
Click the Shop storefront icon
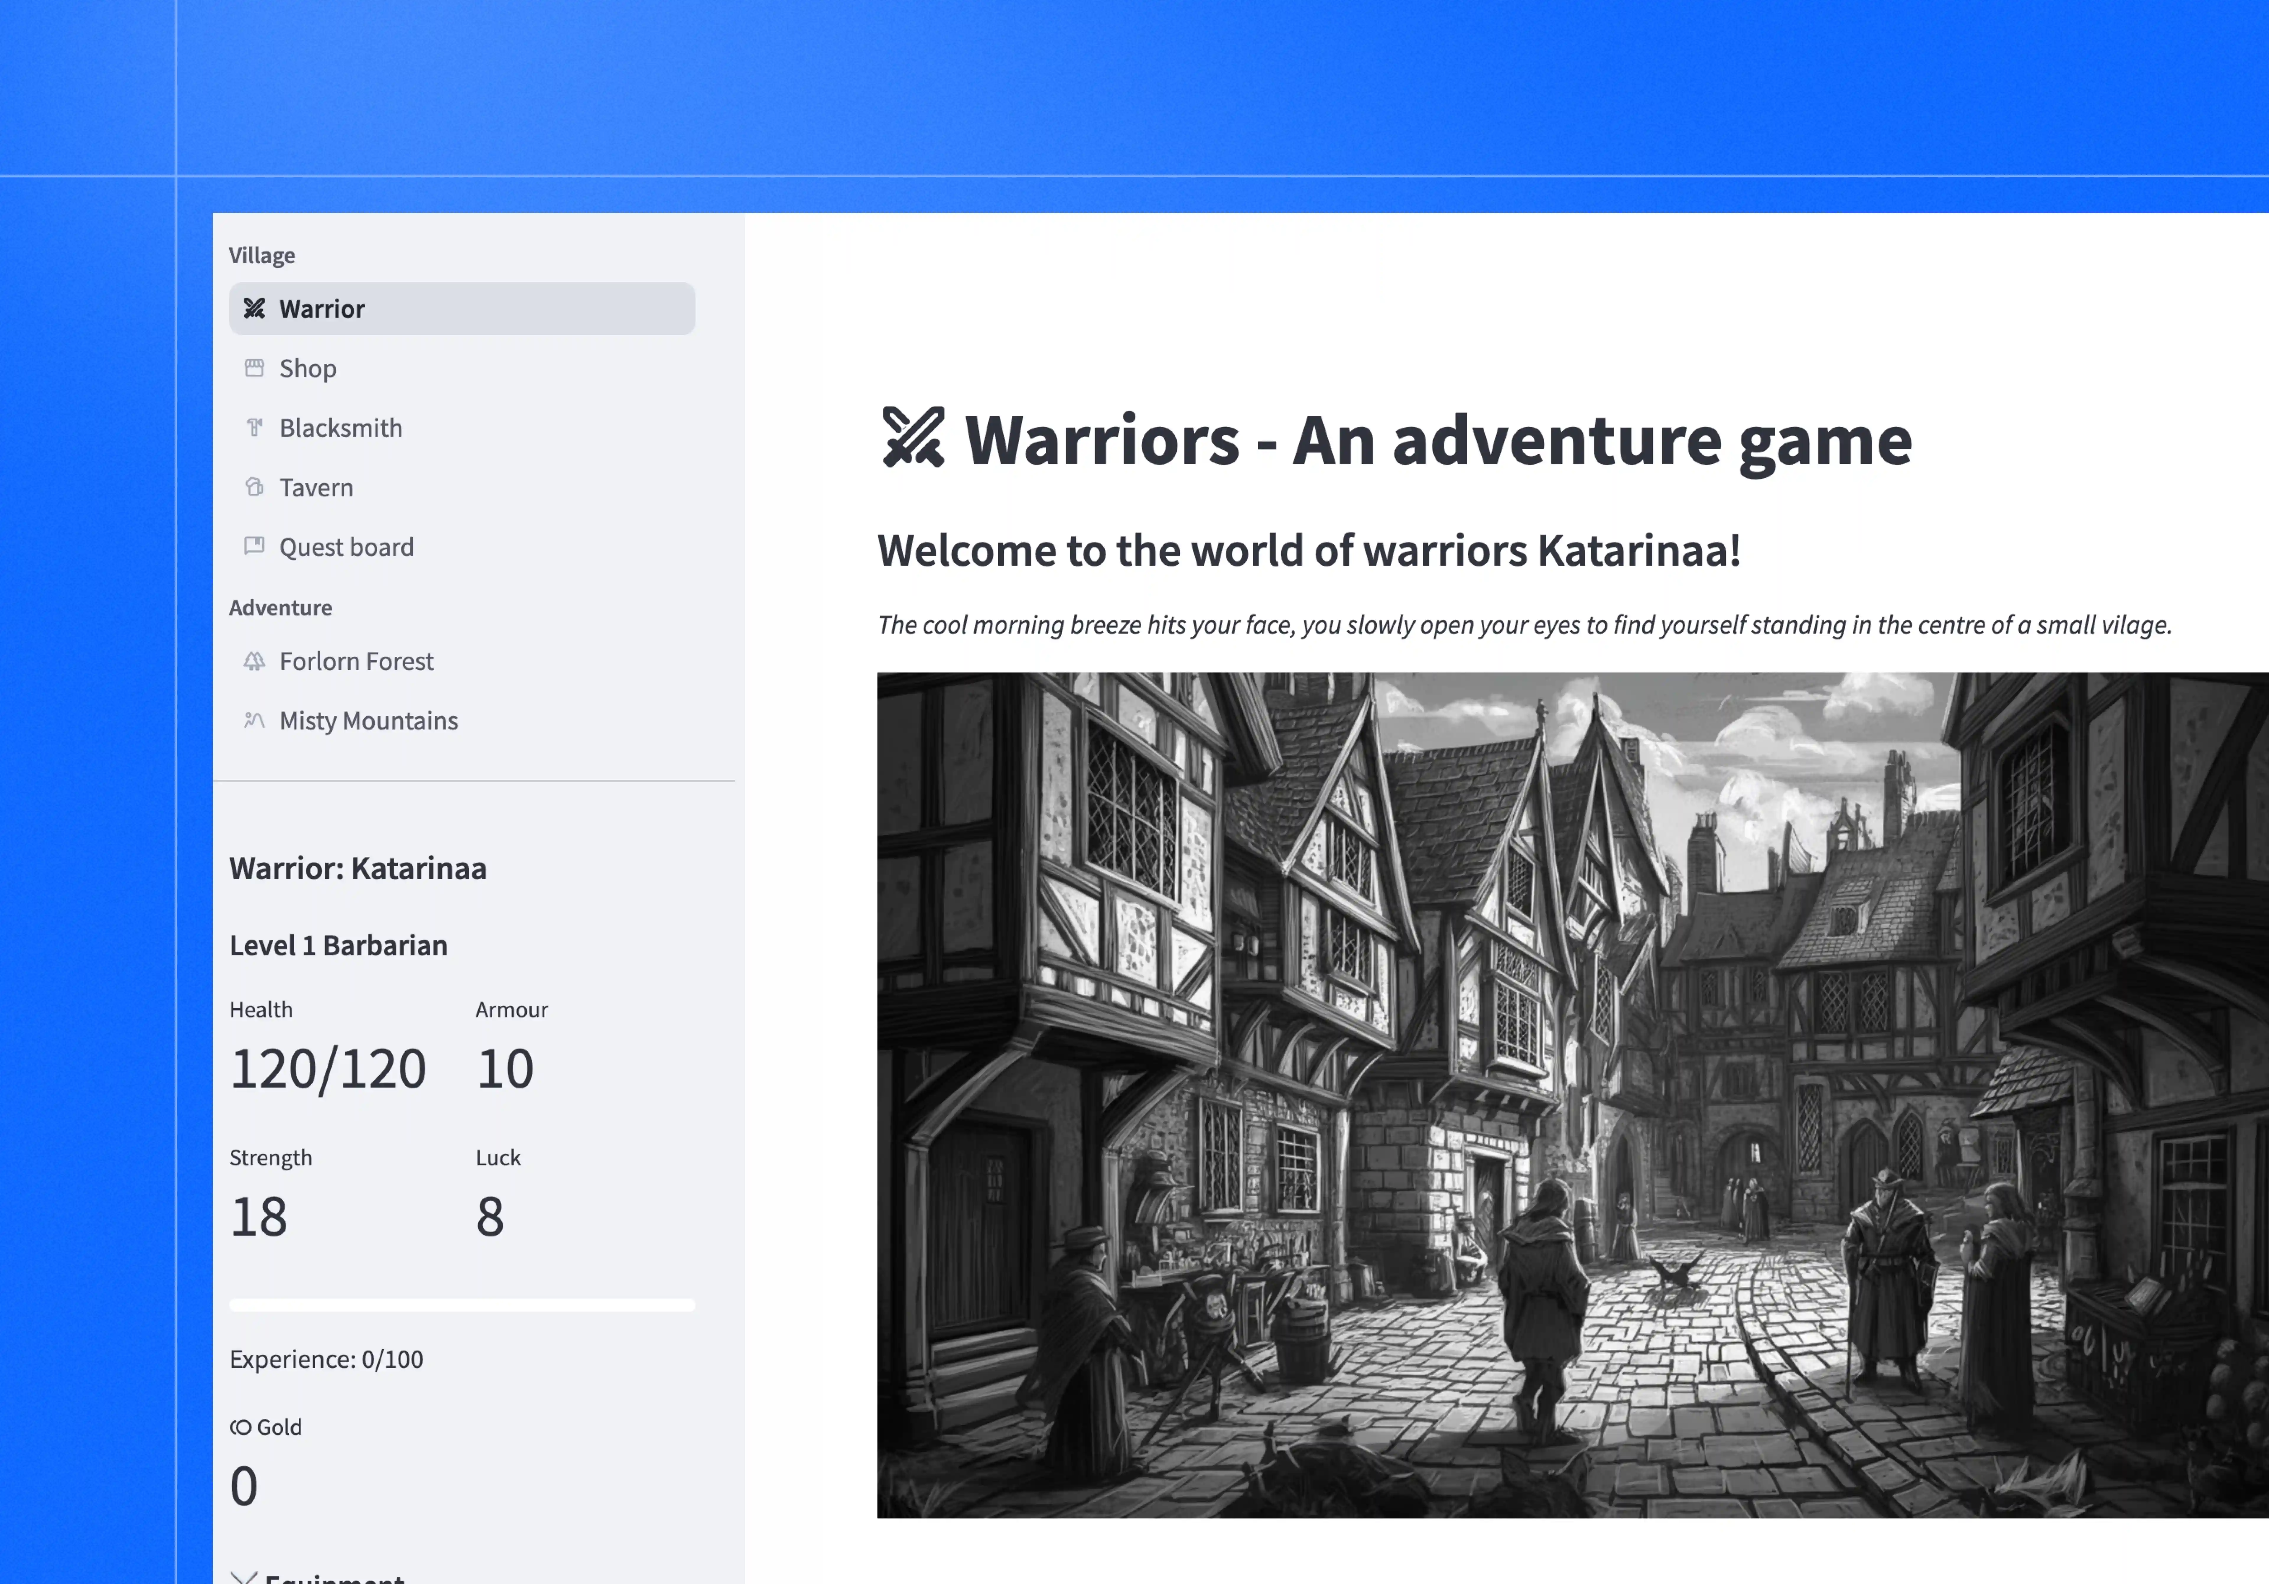pyautogui.click(x=254, y=368)
